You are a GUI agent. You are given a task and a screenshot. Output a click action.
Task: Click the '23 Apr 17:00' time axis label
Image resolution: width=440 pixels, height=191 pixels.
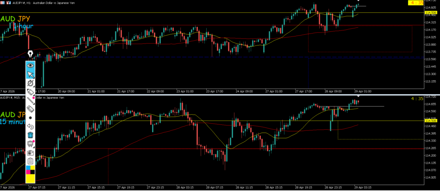(214, 91)
